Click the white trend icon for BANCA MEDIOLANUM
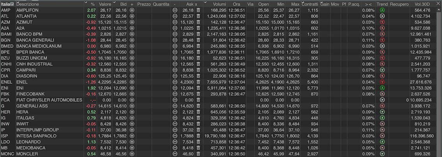442x157 pixels. [382, 46]
